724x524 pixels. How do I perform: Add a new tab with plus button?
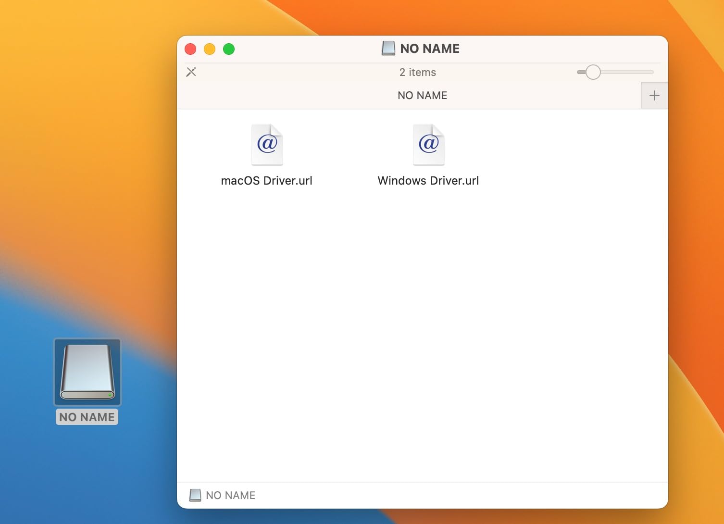point(654,95)
